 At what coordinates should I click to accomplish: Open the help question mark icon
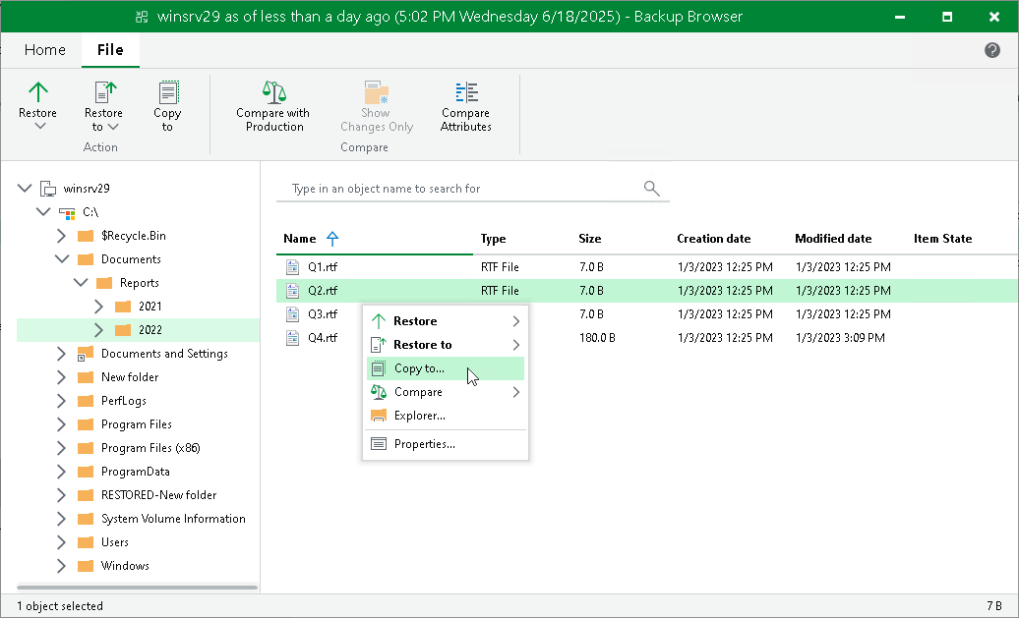[991, 50]
